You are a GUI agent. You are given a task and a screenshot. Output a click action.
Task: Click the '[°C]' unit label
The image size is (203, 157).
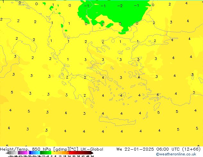point(74,149)
